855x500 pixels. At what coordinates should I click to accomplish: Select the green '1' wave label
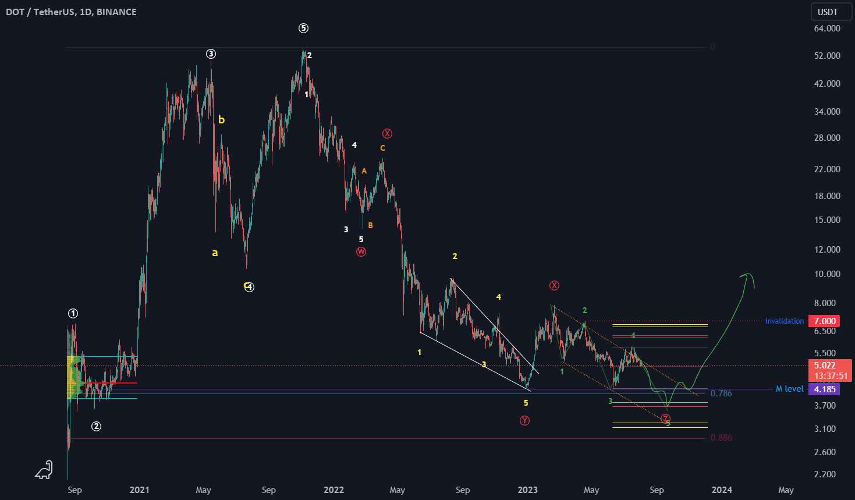coord(562,371)
